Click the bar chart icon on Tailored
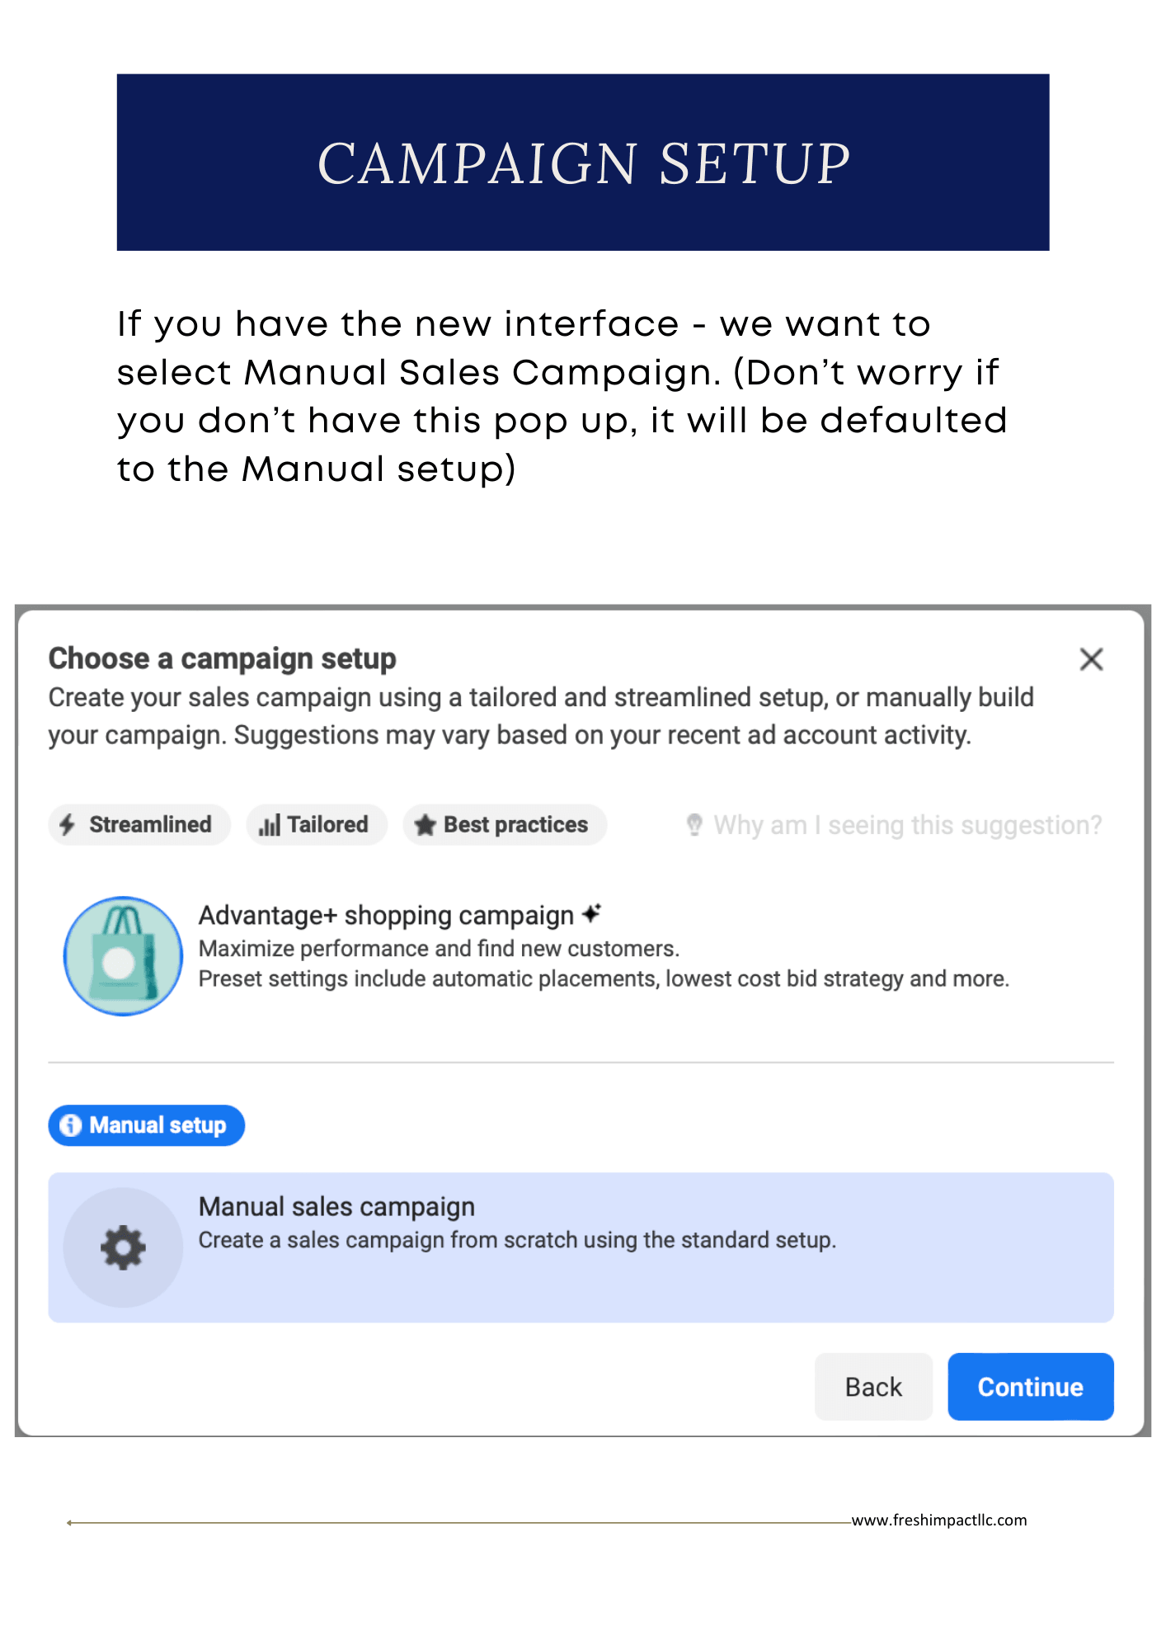The height and width of the screenshot is (1650, 1166). [x=270, y=825]
